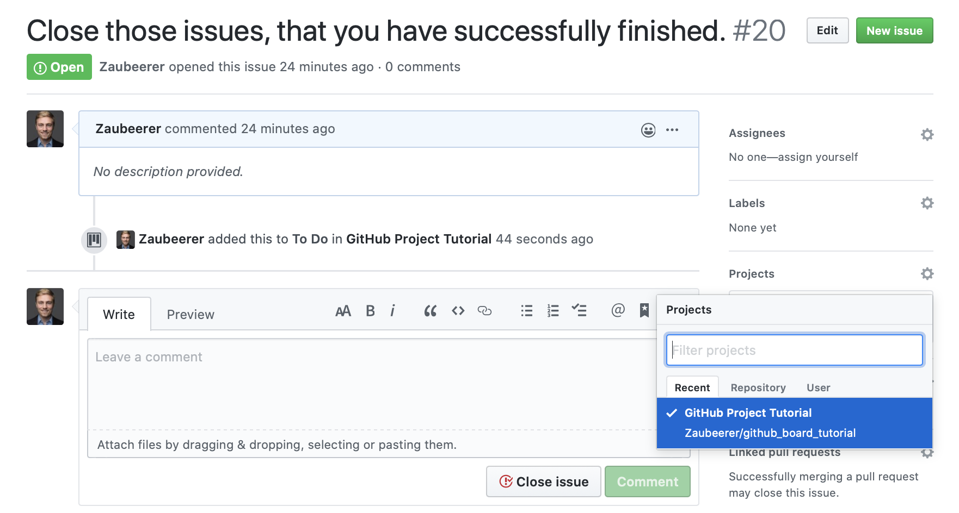Add a task list
The width and height of the screenshot is (959, 513).
click(x=579, y=311)
